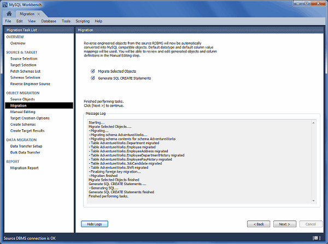328x244 pixels.
Task: Open the Tools menu
Action: (x=66, y=21)
